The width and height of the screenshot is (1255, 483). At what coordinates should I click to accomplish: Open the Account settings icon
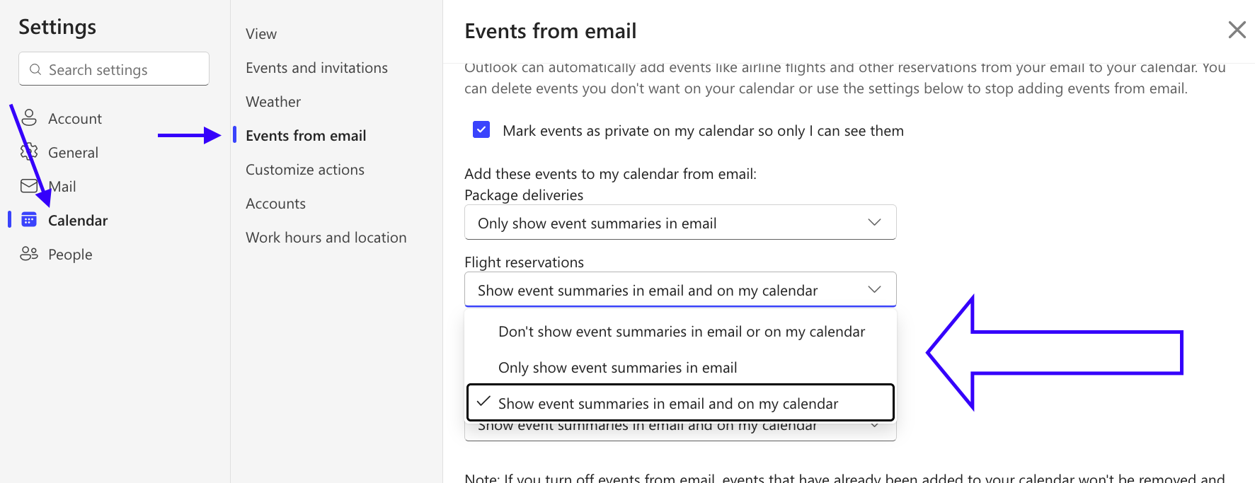[29, 118]
